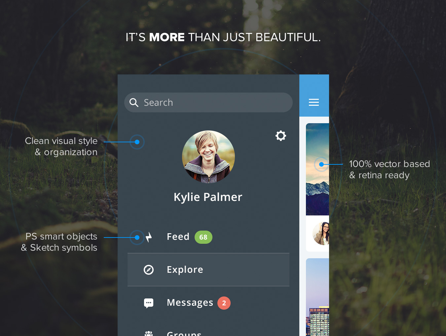Click the Explore compass icon

pos(149,270)
